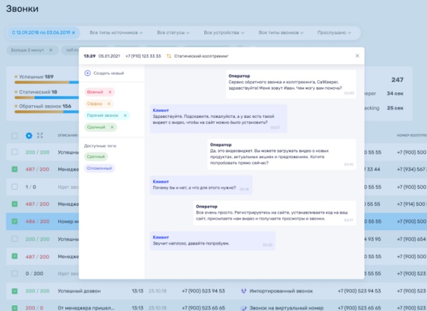Remove the Оффер tag with its X

coord(109,104)
